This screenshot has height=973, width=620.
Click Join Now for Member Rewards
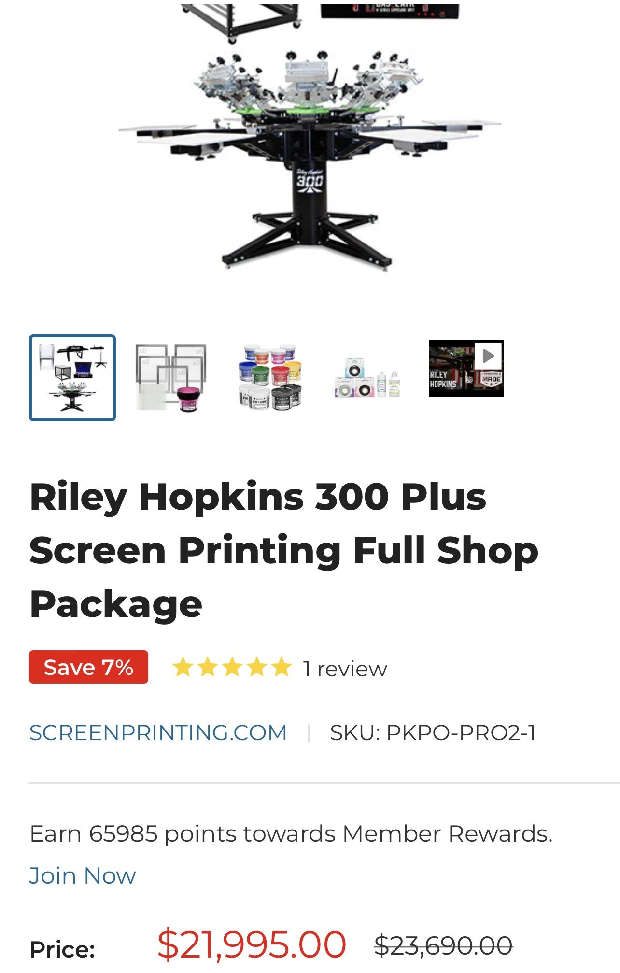[83, 876]
